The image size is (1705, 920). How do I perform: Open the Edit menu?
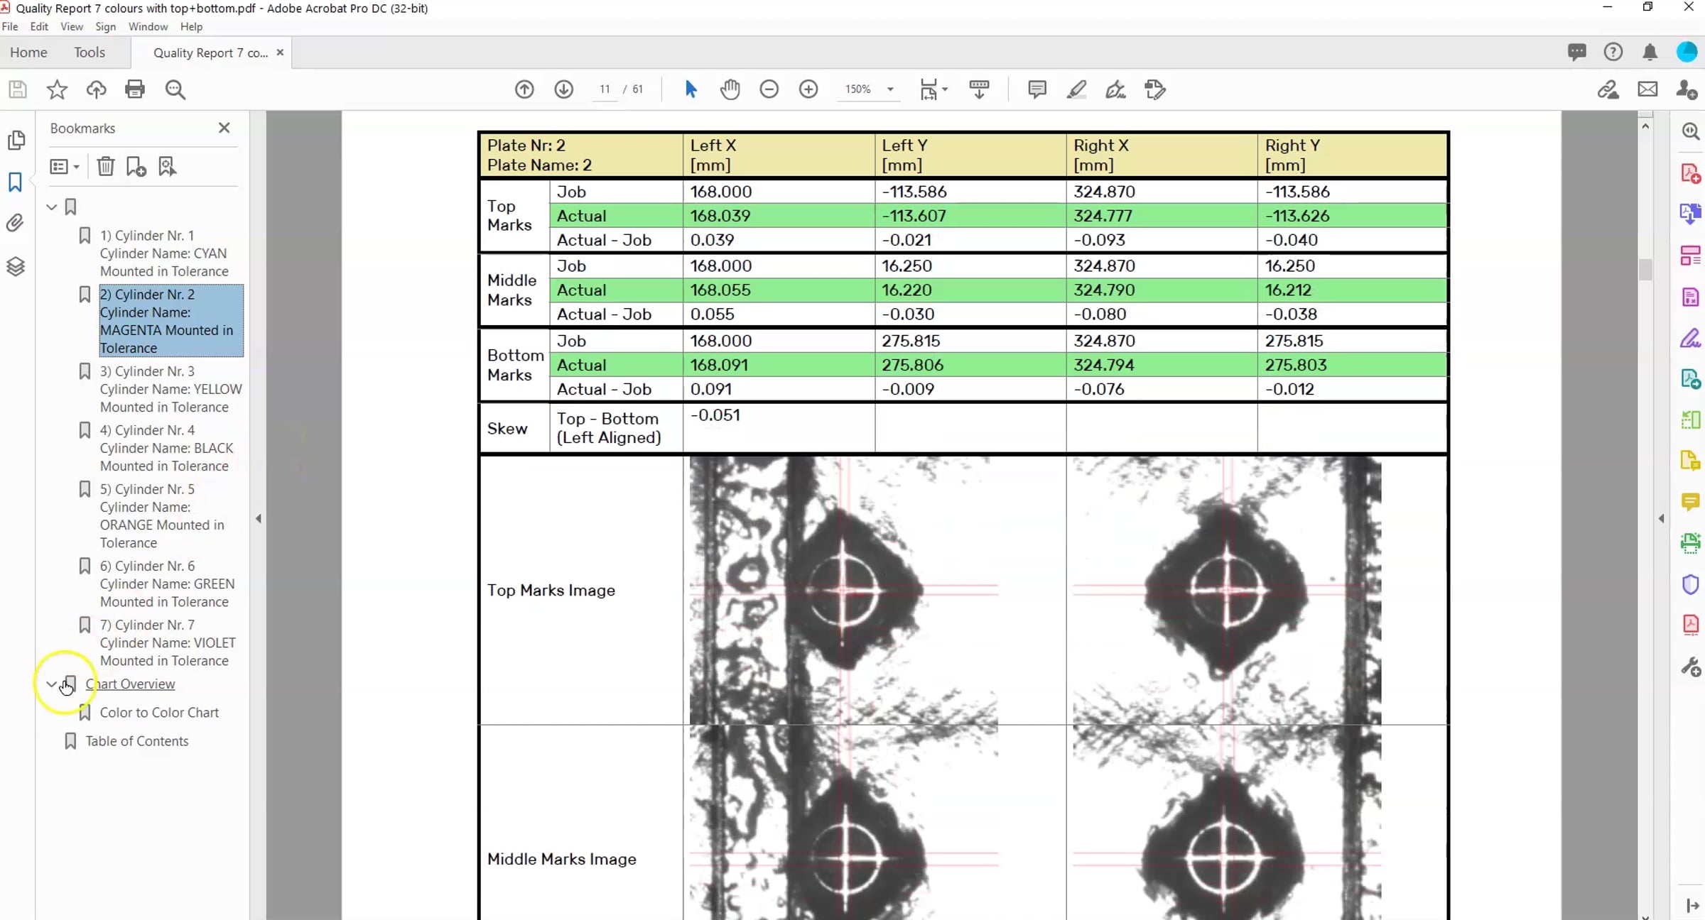tap(39, 26)
